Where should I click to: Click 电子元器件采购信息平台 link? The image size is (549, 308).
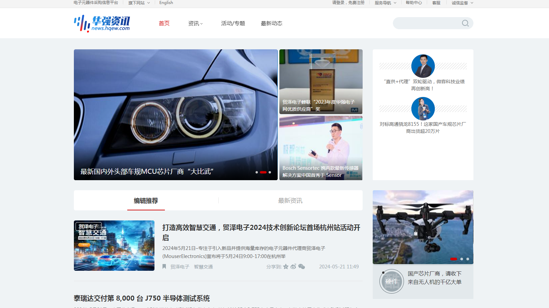coord(96,3)
